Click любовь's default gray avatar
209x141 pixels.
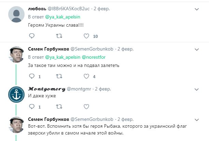pos(16,16)
